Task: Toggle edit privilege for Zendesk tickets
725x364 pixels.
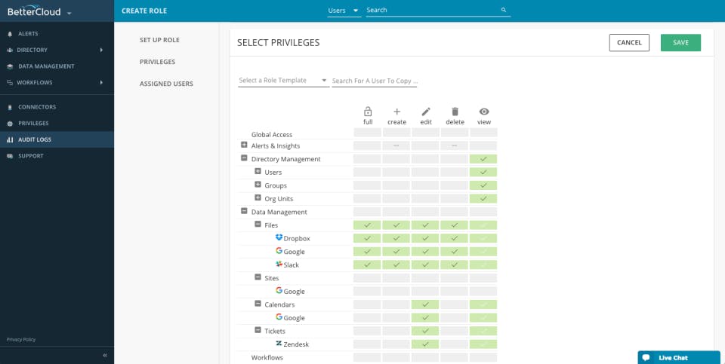Action: tap(426, 344)
